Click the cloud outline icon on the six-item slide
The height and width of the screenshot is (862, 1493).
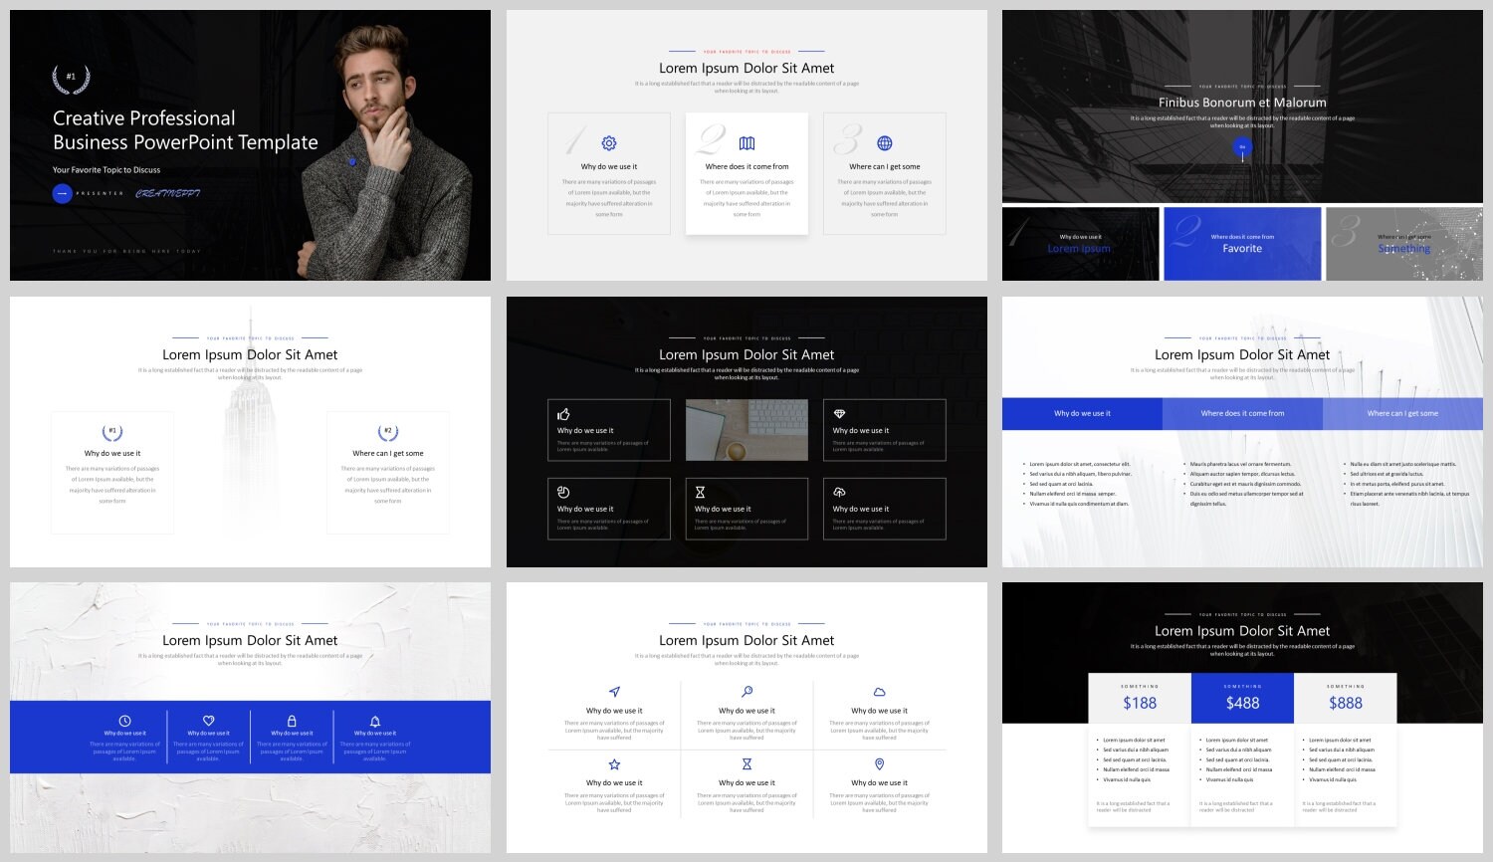879,692
